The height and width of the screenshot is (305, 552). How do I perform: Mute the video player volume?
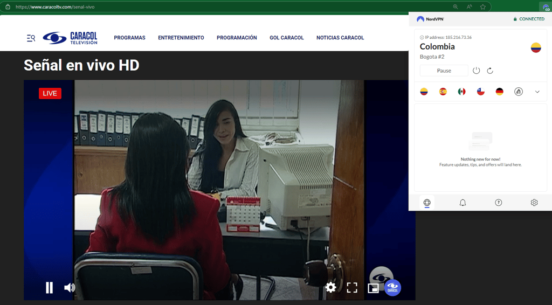(70, 288)
